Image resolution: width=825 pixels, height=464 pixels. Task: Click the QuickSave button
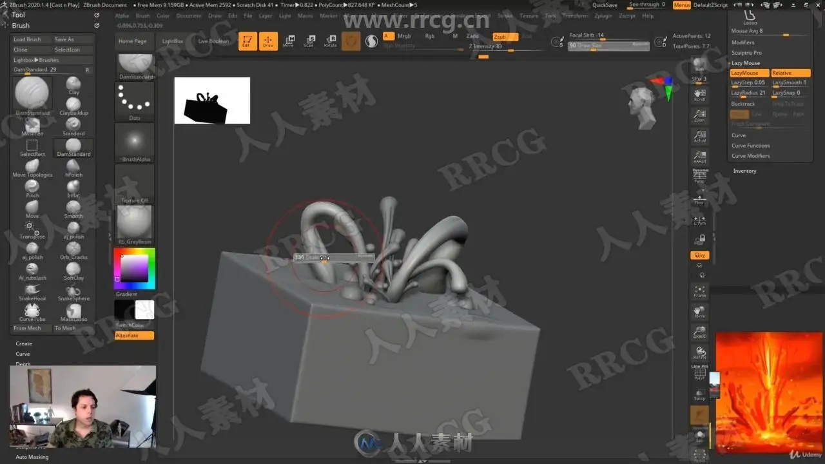point(605,5)
